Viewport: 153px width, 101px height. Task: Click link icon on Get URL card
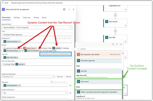click(x=125, y=41)
